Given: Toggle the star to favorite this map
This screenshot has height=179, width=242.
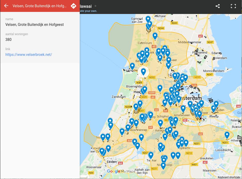Looking at the screenshot, I should (x=95, y=6).
